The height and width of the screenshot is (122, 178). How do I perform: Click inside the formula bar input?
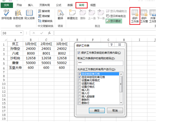point(105,33)
